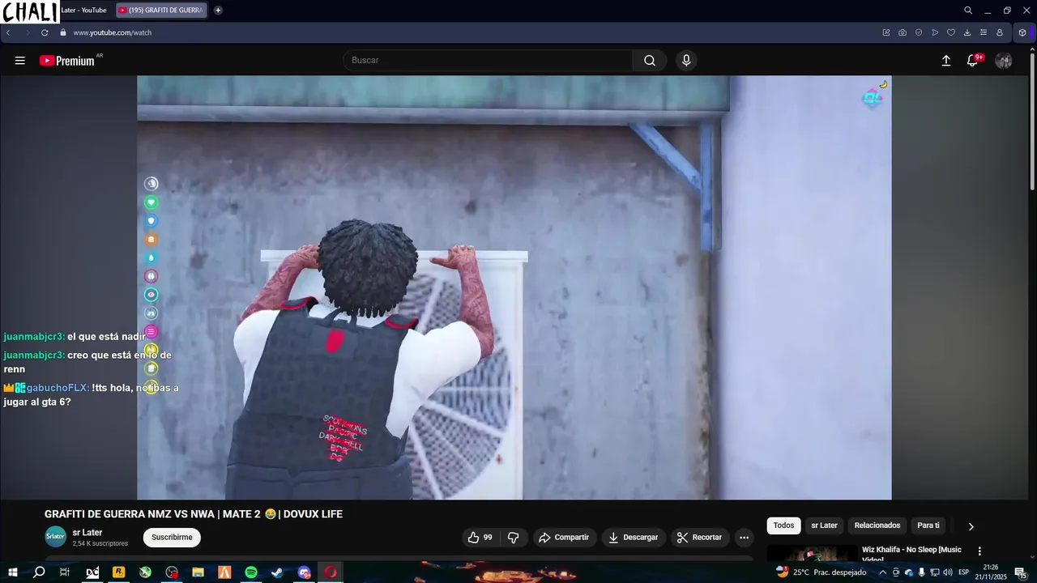1037x583 pixels.
Task: Open notifications bell with 9+ badge
Action: pos(973,61)
